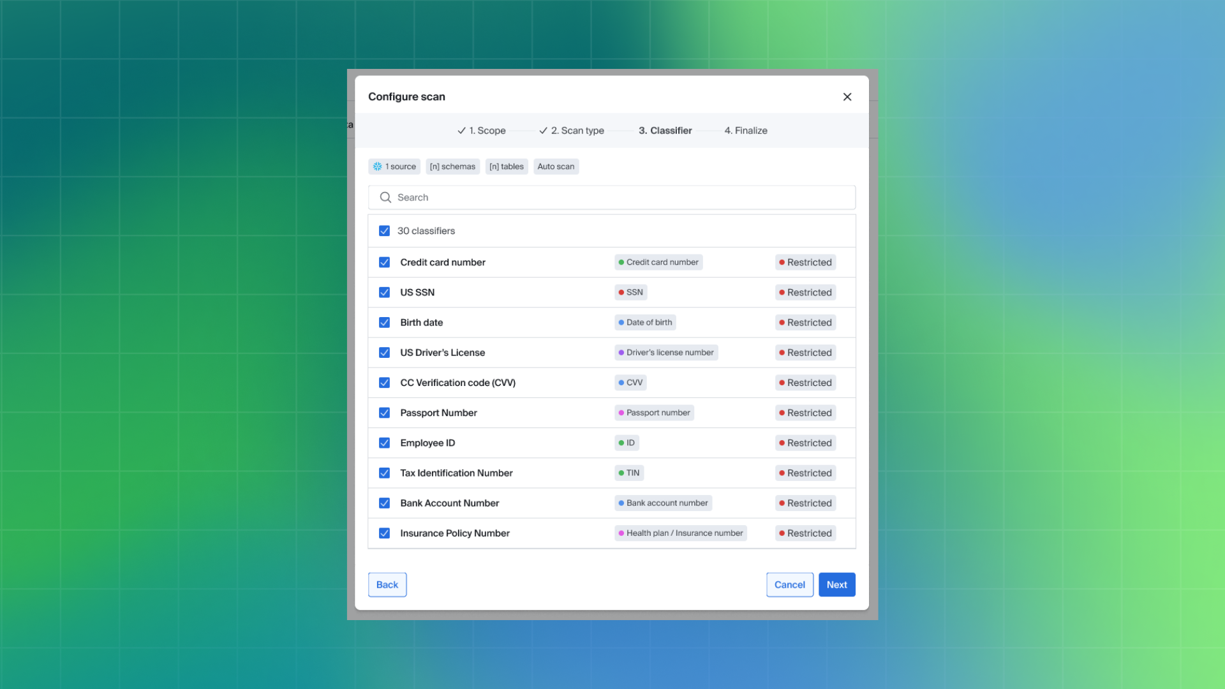
Task: Click the Date of birth tag
Action: [645, 322]
